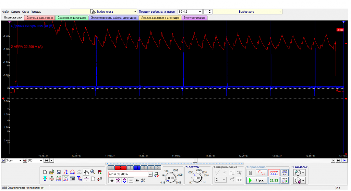Screen dimensions: 351x191
Task: Create a new blank oscillogram file
Action: 45,172
